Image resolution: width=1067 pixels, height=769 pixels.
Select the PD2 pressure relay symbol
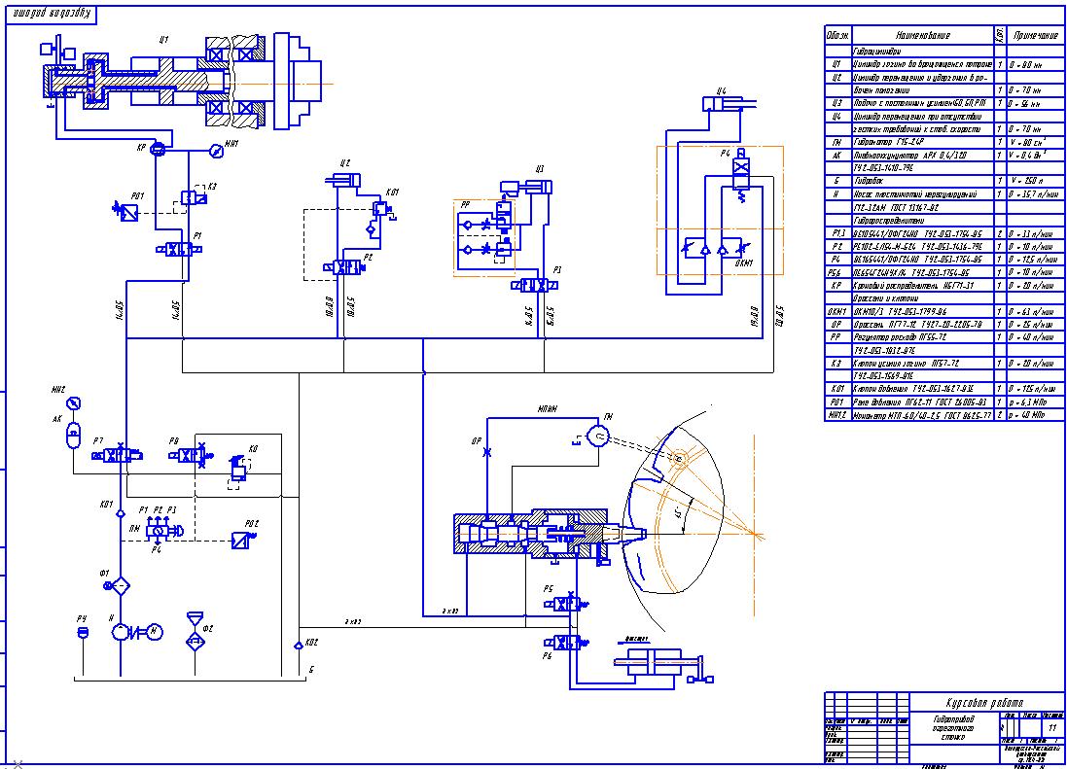tap(242, 540)
